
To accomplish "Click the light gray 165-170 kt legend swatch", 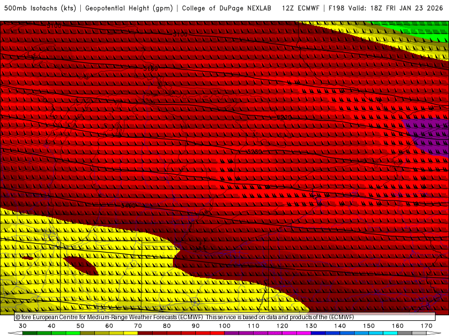I will click(x=419, y=333).
